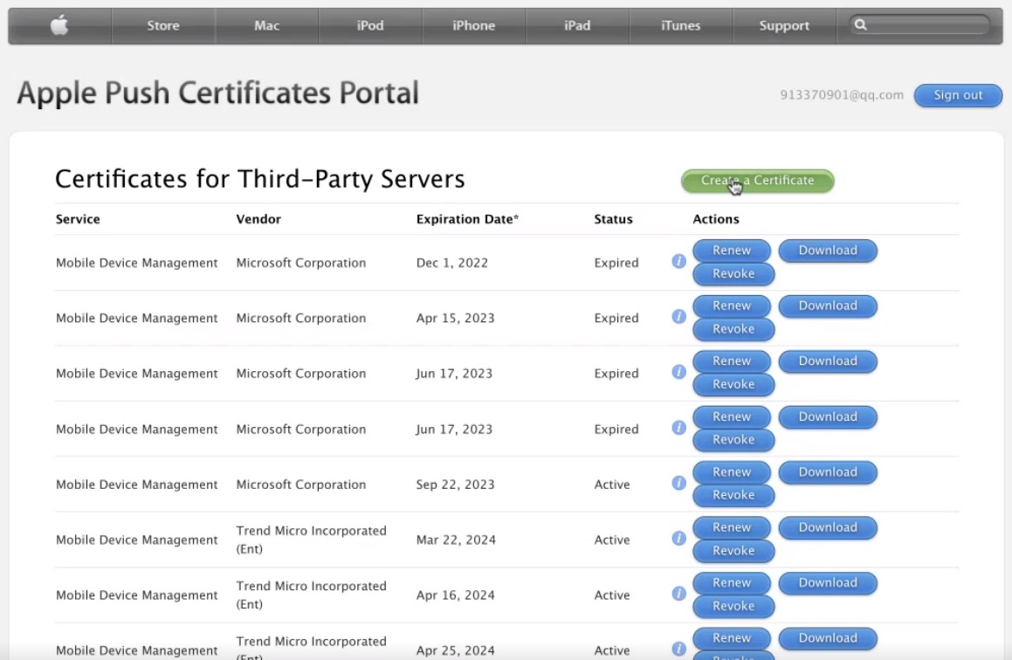Select Support in the navigation bar
The image size is (1012, 660).
click(783, 25)
